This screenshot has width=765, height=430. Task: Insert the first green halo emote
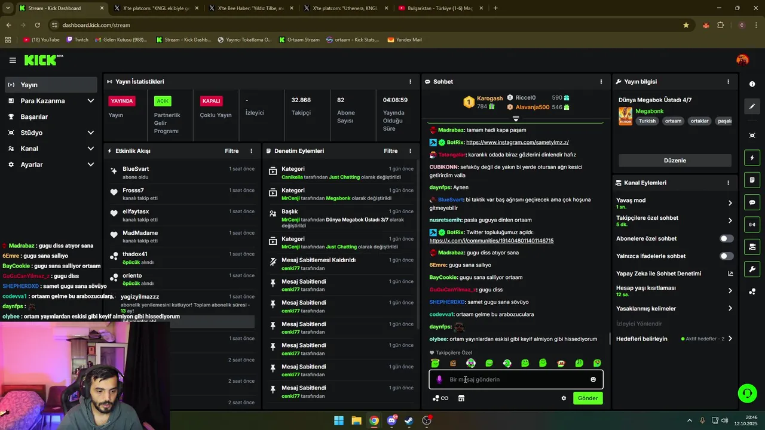[435, 363]
